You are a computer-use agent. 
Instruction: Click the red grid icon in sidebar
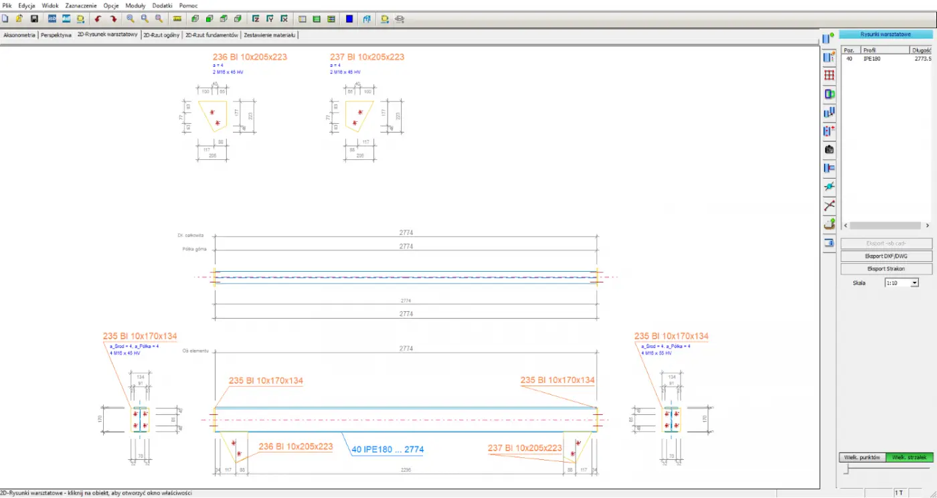click(x=829, y=76)
